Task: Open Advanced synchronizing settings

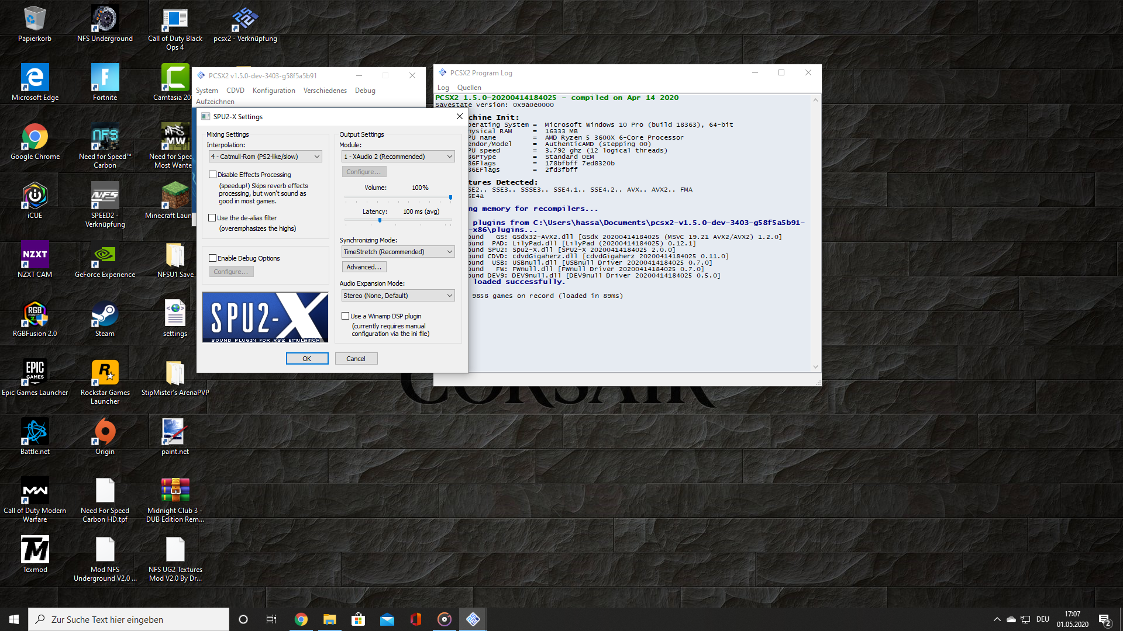Action: pos(364,267)
